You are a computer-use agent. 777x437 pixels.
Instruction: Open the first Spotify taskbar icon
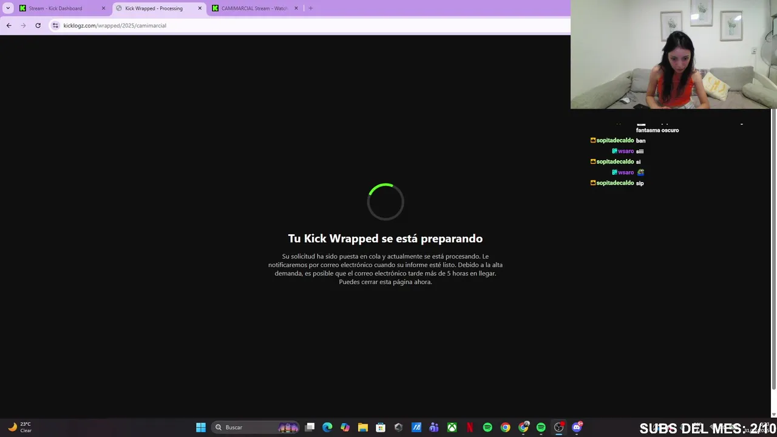tap(487, 427)
